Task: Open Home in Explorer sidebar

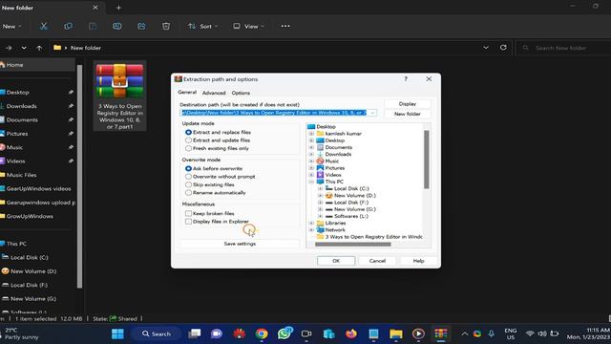Action: click(37, 65)
